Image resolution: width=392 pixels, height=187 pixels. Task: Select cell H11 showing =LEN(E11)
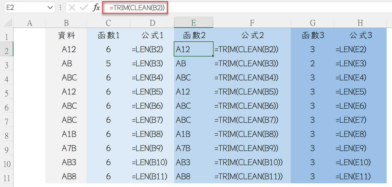click(x=360, y=177)
